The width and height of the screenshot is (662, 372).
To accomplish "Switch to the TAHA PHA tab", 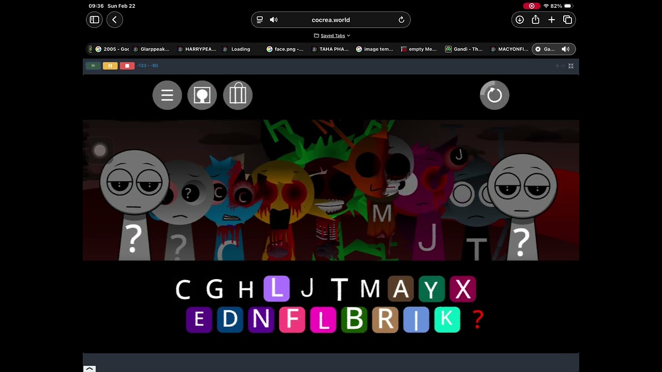I will [x=330, y=49].
